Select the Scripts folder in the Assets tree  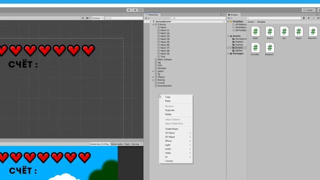click(237, 47)
